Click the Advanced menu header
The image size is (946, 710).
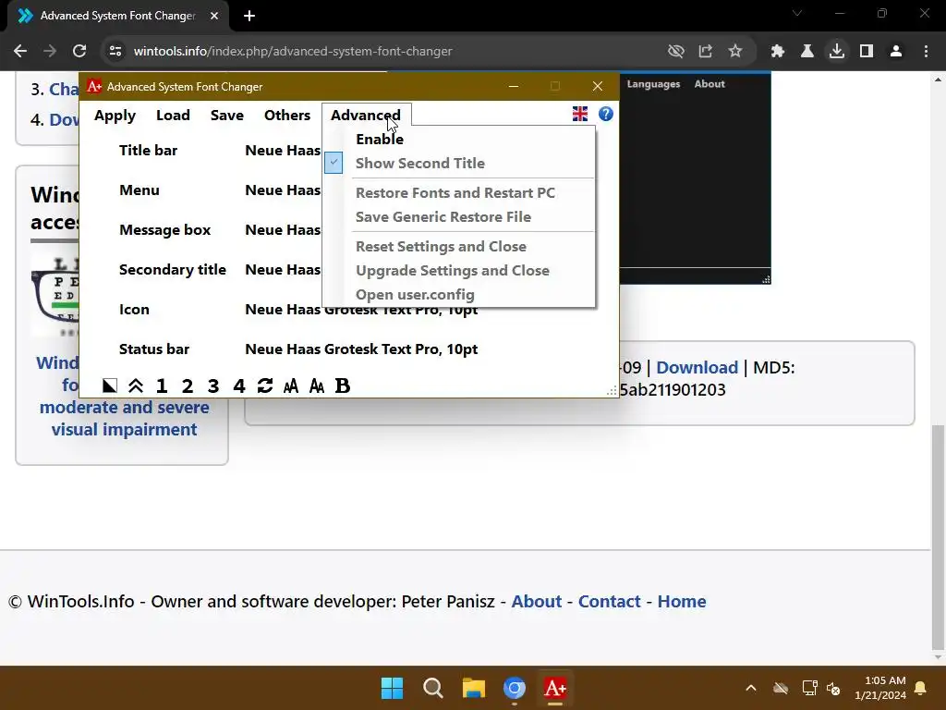click(x=366, y=116)
